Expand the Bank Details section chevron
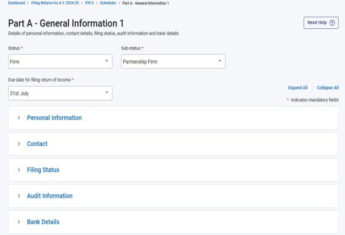This screenshot has height=235, width=345. [19, 222]
